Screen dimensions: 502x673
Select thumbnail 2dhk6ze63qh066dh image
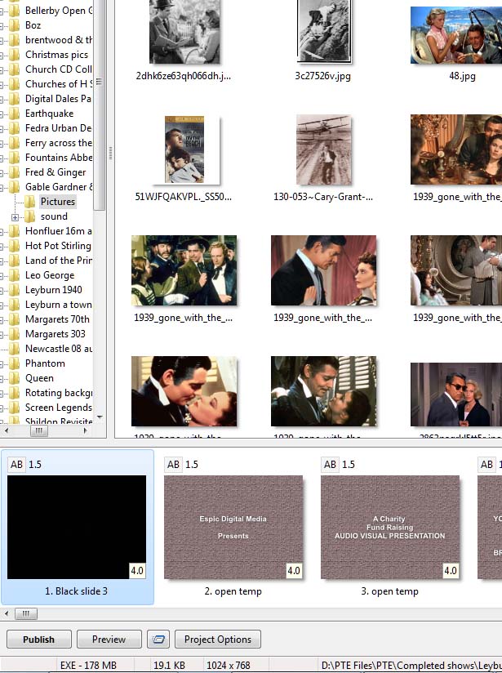pyautogui.click(x=184, y=31)
